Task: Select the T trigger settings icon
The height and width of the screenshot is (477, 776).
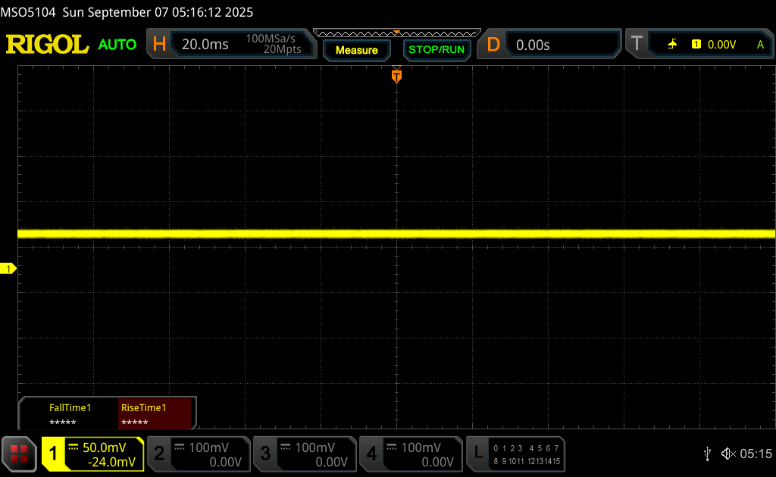Action: [637, 45]
